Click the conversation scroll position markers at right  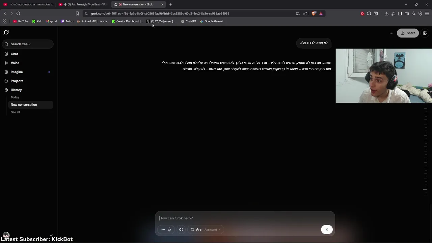coord(426,150)
